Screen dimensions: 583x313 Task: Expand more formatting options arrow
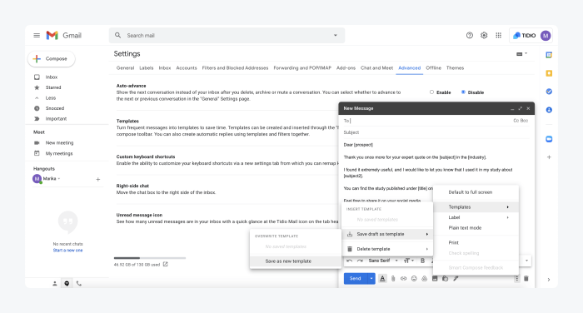click(526, 261)
